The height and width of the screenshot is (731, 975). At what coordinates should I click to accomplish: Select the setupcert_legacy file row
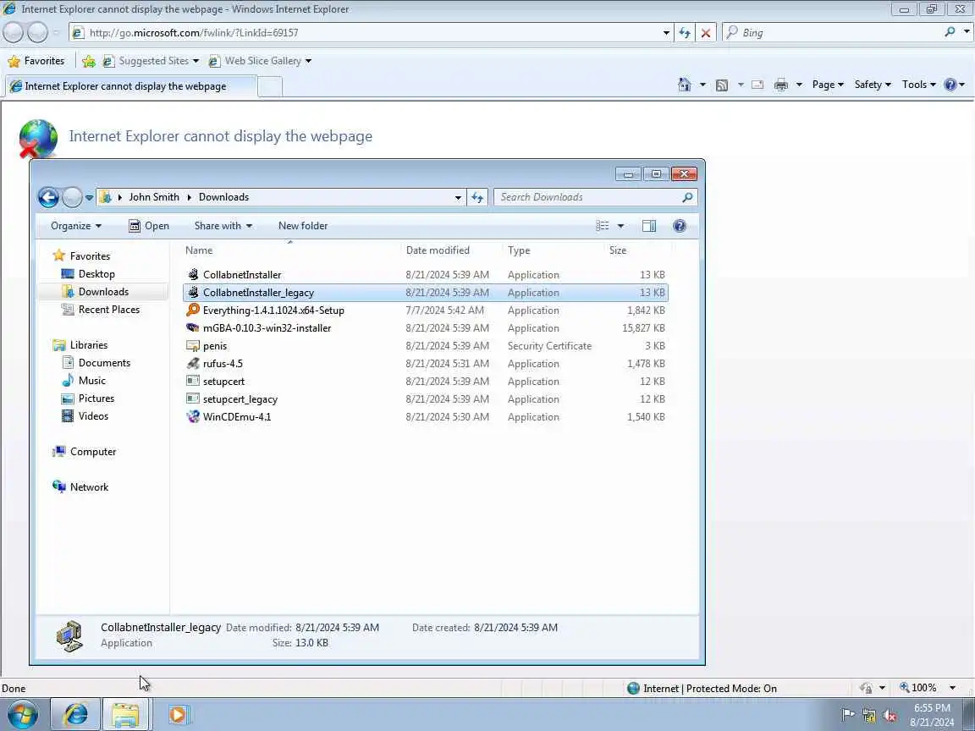[x=426, y=399]
